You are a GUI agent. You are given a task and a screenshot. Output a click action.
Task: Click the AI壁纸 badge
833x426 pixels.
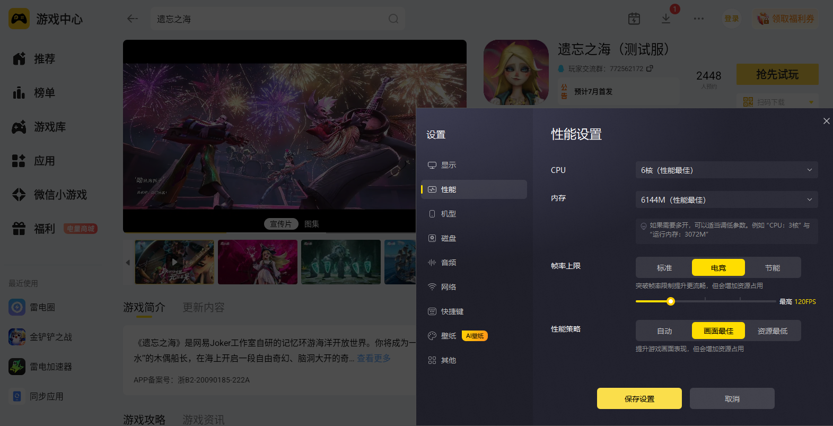pos(475,336)
